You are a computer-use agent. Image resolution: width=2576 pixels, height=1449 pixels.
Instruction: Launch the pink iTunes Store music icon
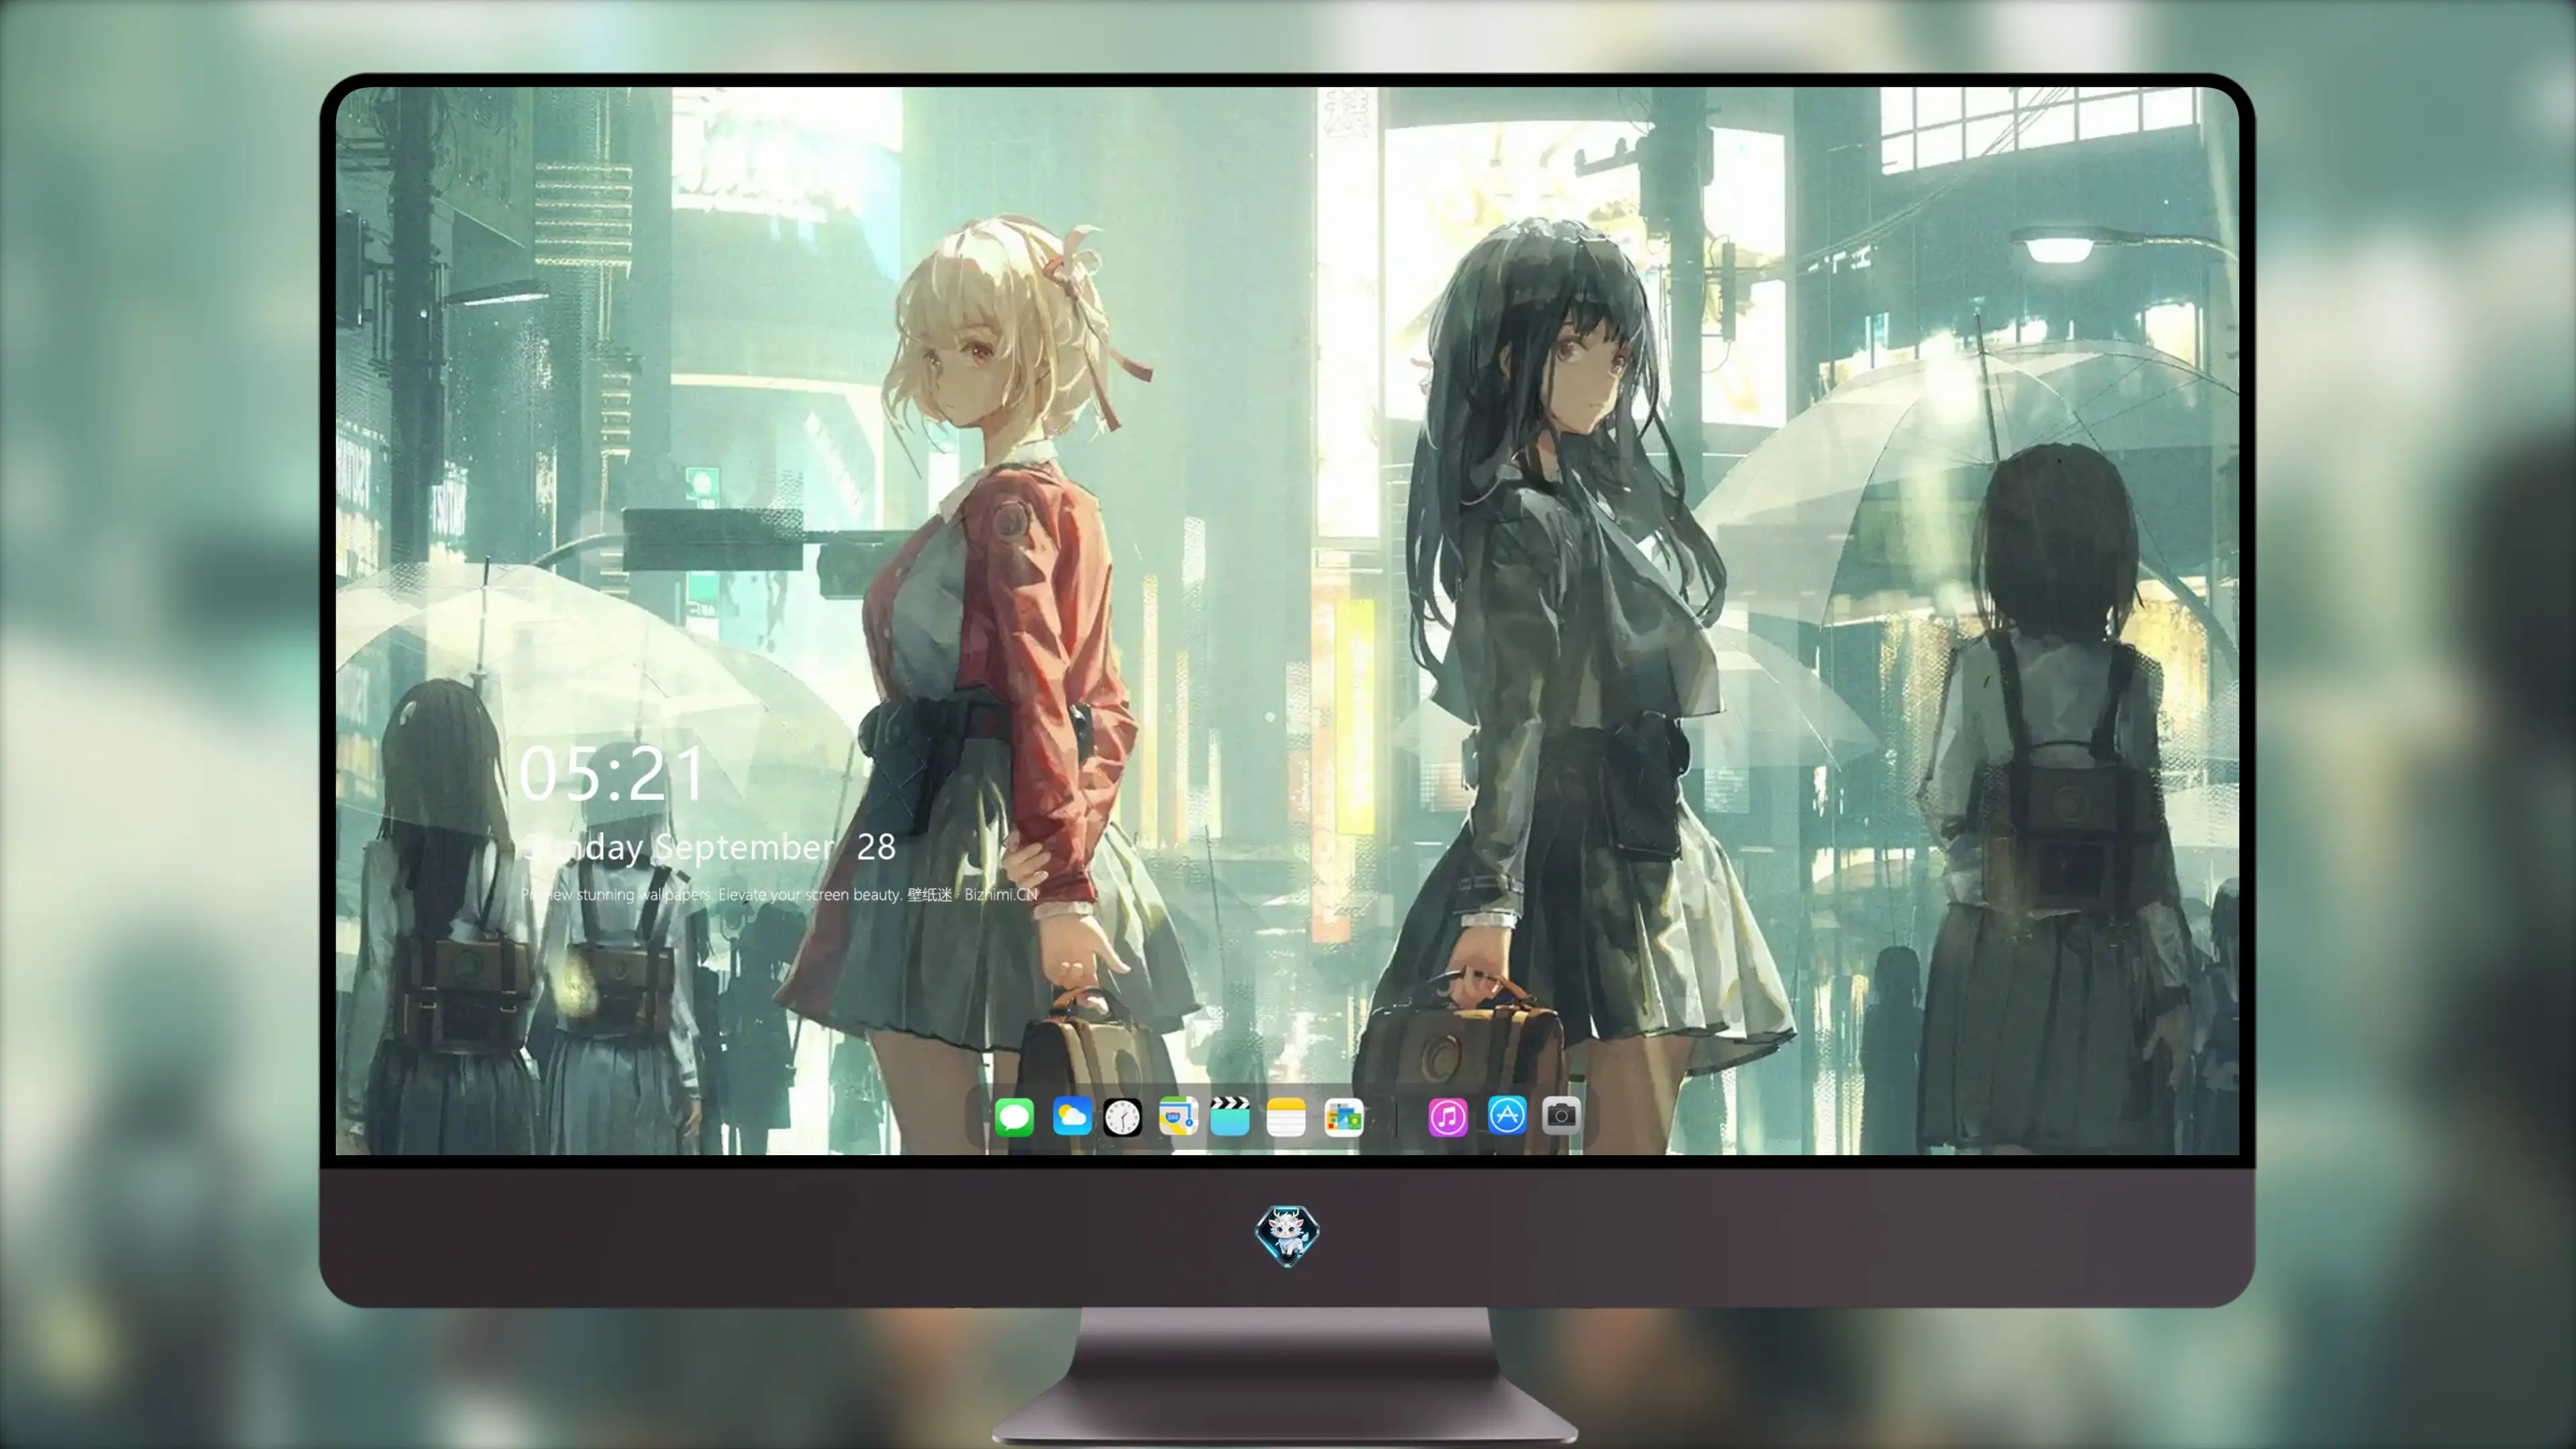coord(1447,1117)
